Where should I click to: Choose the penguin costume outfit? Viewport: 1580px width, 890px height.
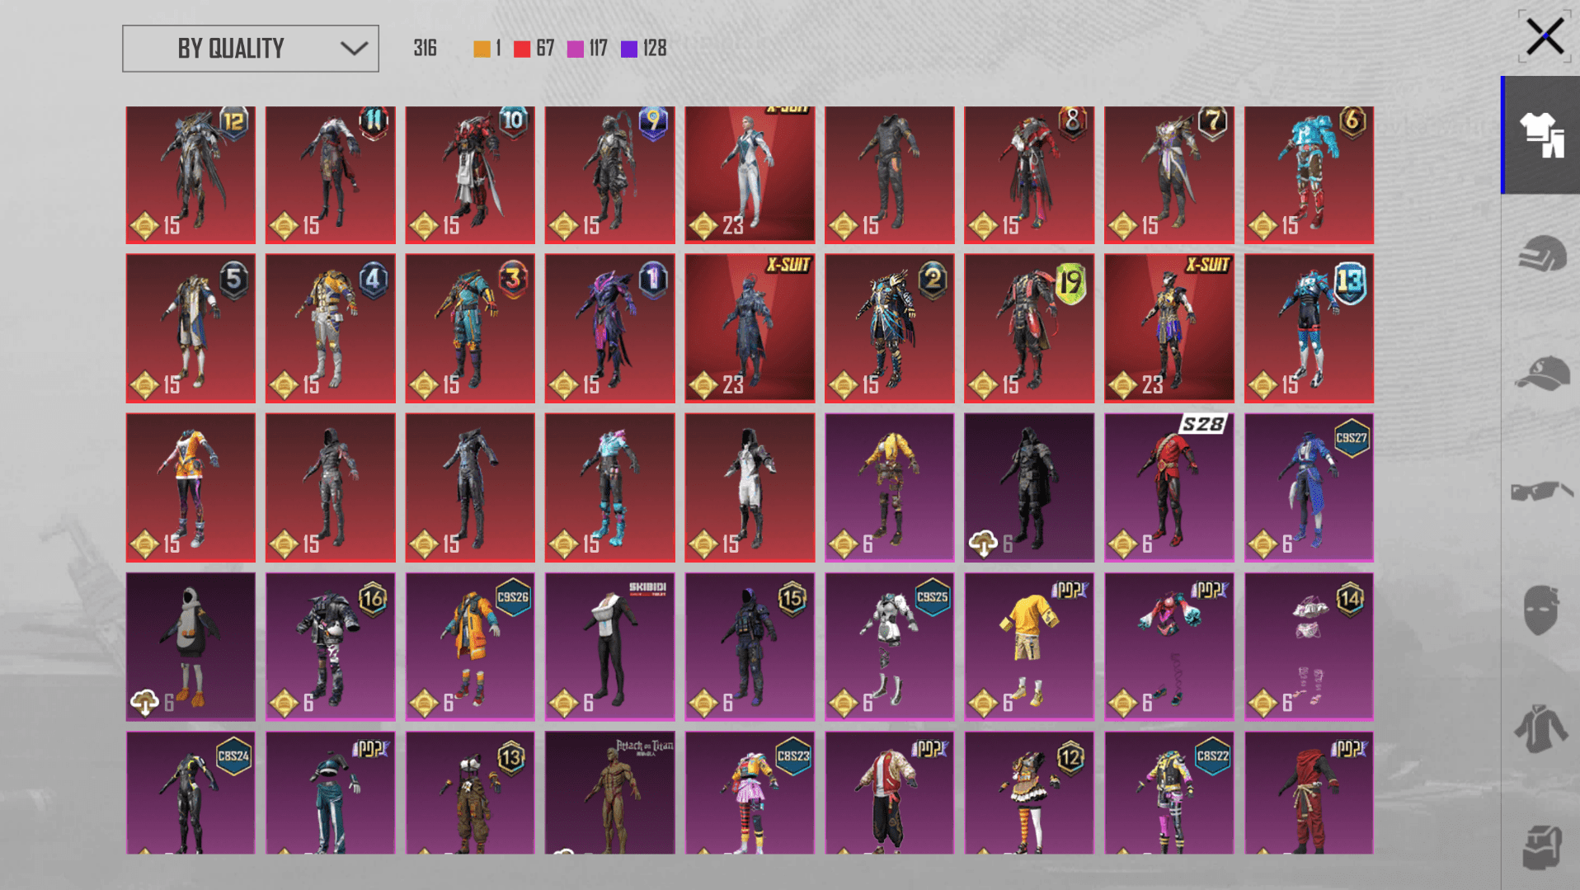[190, 646]
